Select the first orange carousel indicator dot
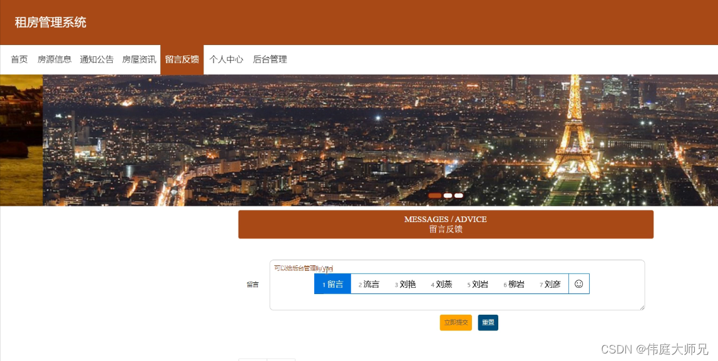Screen dimensions: 718x361 436,196
